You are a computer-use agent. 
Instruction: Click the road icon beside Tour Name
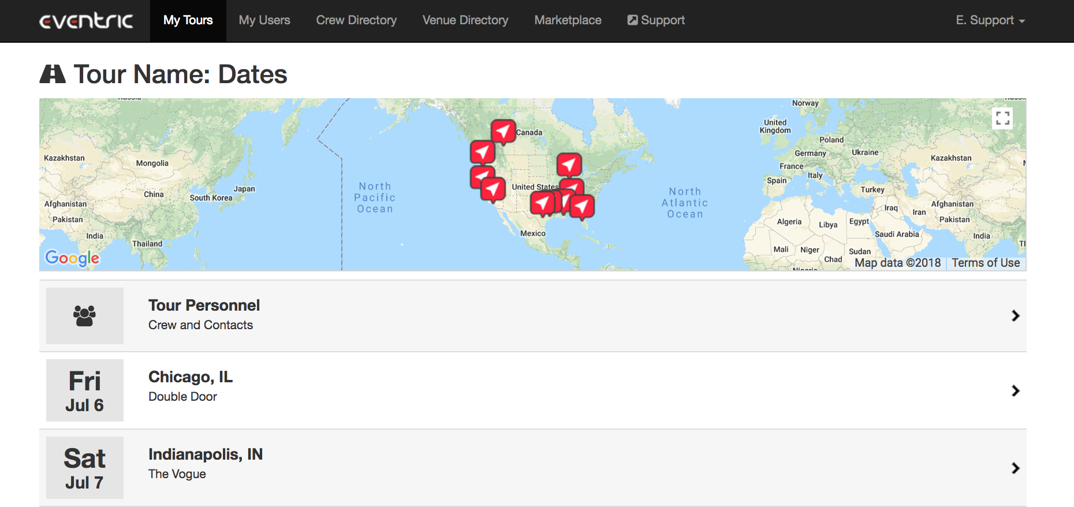pos(53,74)
